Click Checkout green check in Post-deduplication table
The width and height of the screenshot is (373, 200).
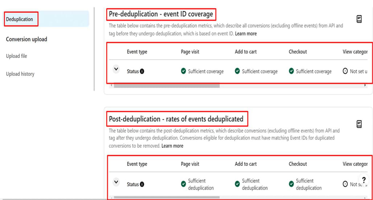(291, 184)
